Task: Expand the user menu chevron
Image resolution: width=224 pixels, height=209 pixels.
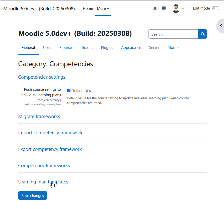Action: tap(183, 9)
